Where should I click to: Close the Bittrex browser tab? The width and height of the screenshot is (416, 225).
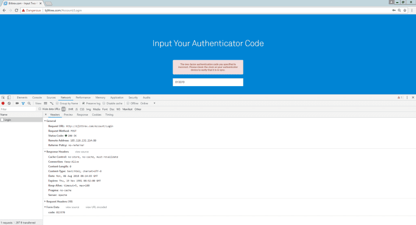point(41,4)
